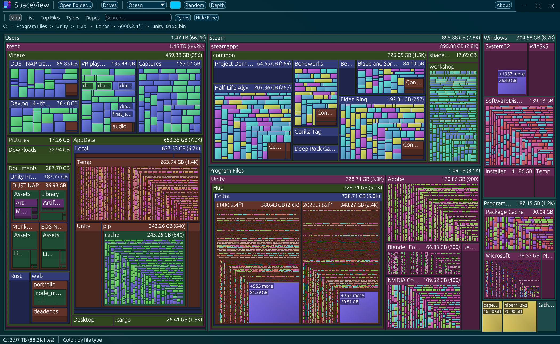Select the Package Cache folder header

(x=519, y=212)
